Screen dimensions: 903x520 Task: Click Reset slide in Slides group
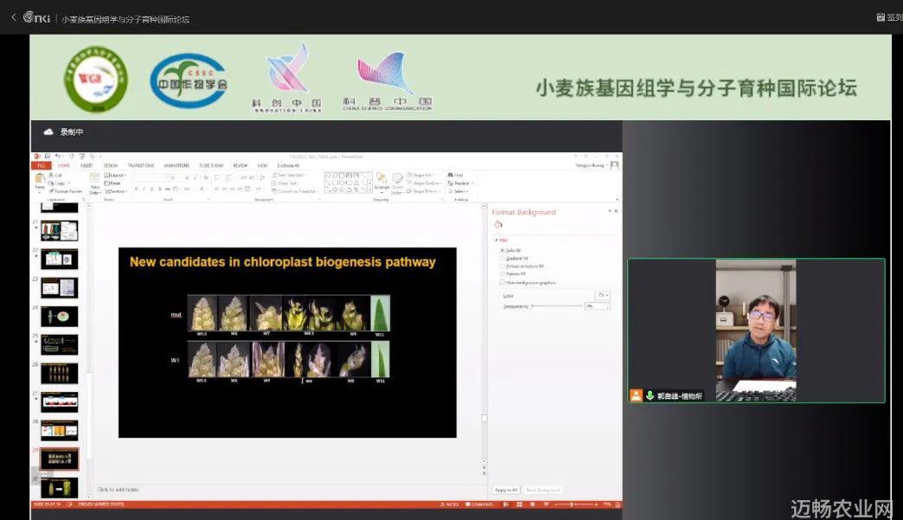pos(112,183)
